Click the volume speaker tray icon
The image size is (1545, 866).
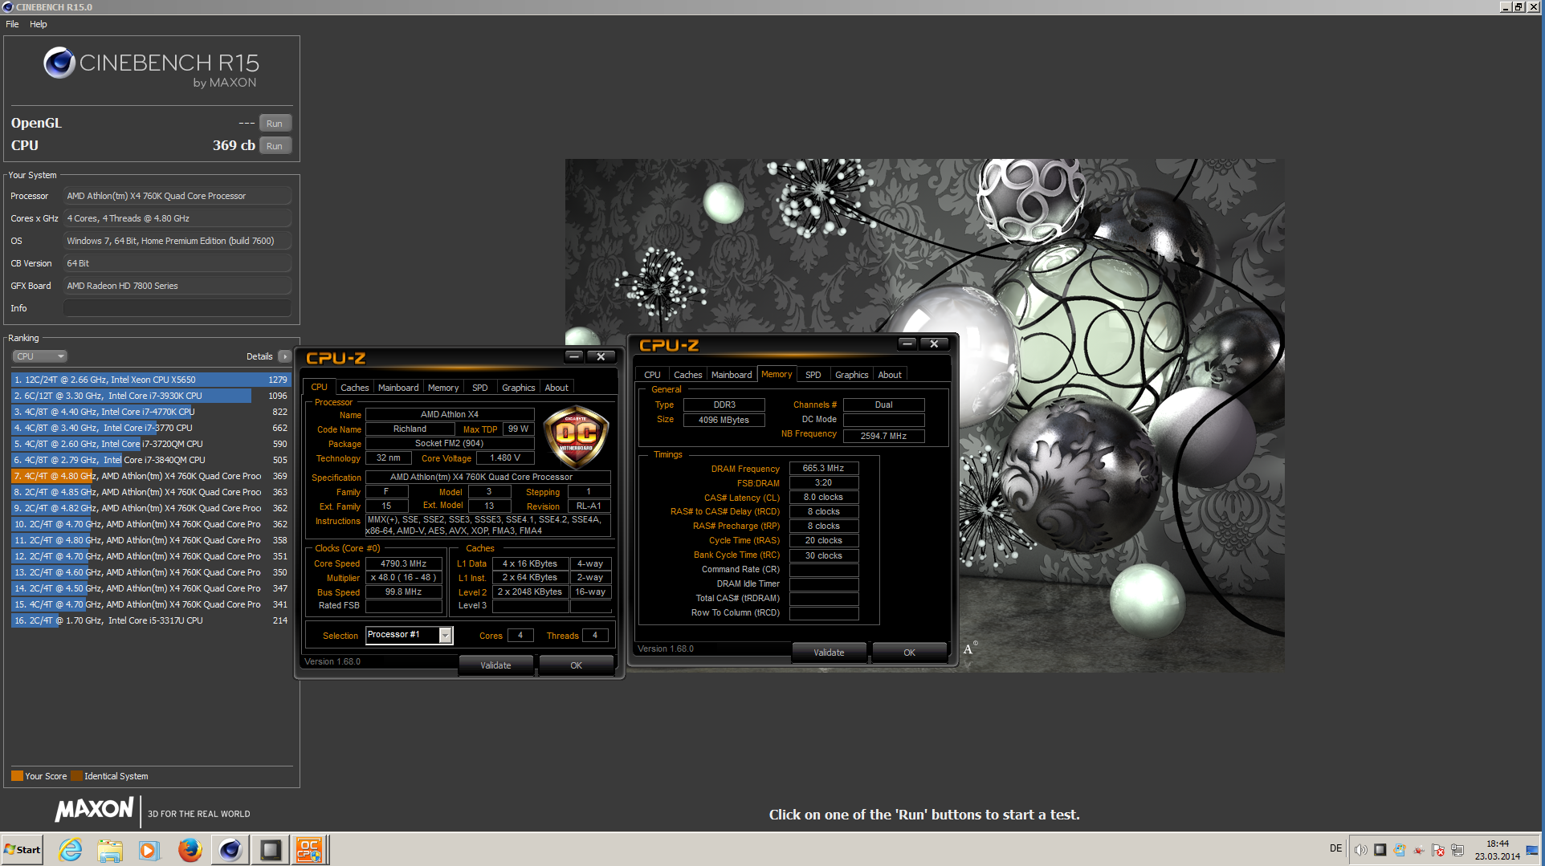pos(1360,850)
